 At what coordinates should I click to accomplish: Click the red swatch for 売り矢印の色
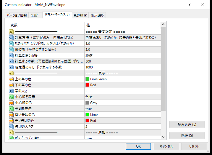(87, 121)
